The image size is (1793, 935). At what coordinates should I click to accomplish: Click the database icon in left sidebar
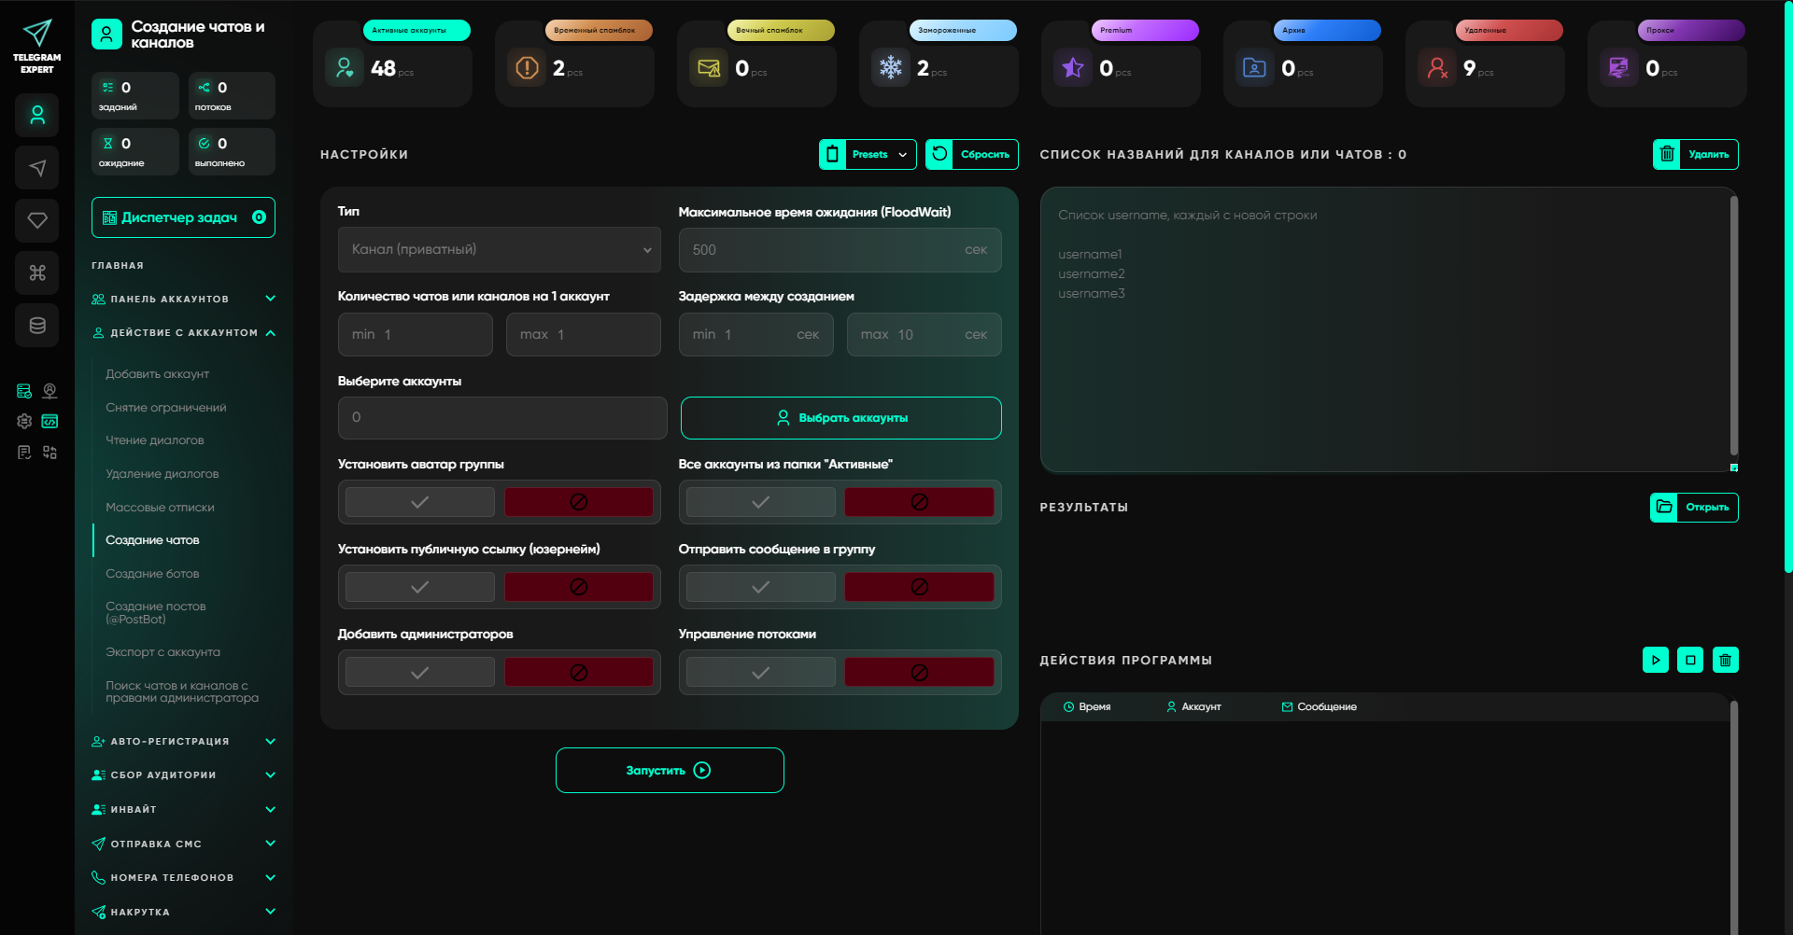[37, 326]
